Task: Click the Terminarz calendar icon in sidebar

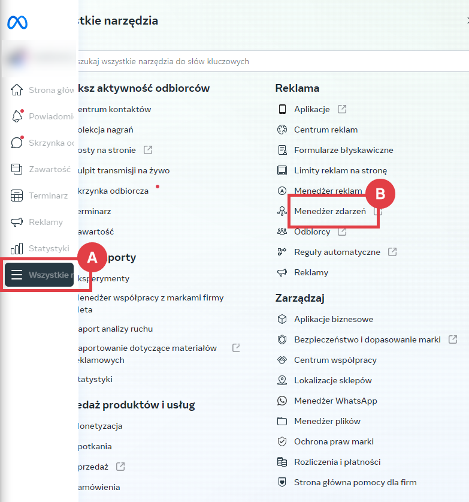Action: click(x=17, y=196)
